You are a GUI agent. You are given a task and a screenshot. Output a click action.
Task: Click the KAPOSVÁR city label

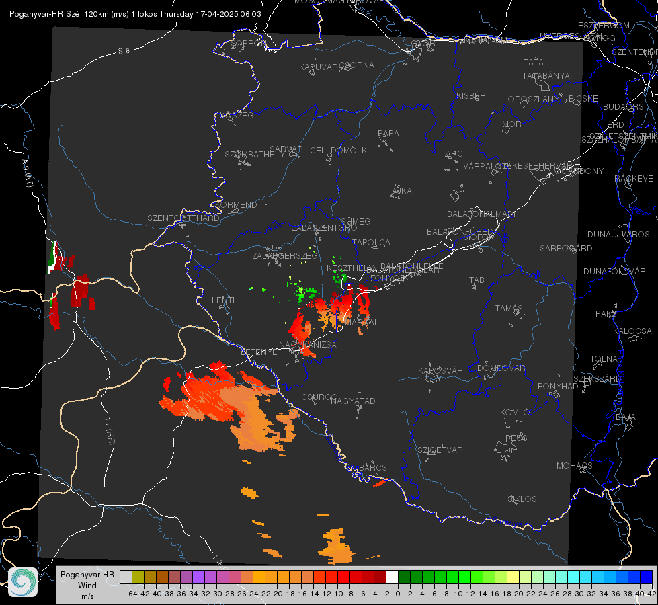tap(441, 371)
